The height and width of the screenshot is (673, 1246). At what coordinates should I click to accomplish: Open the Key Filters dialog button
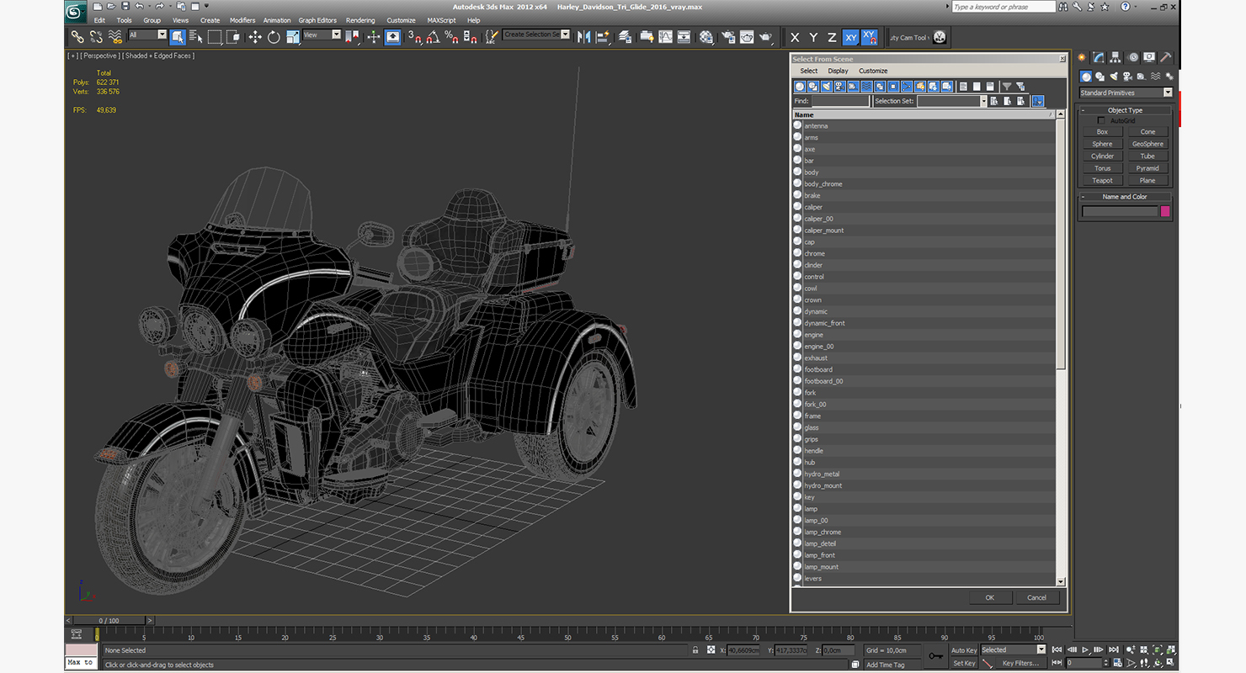point(1020,663)
